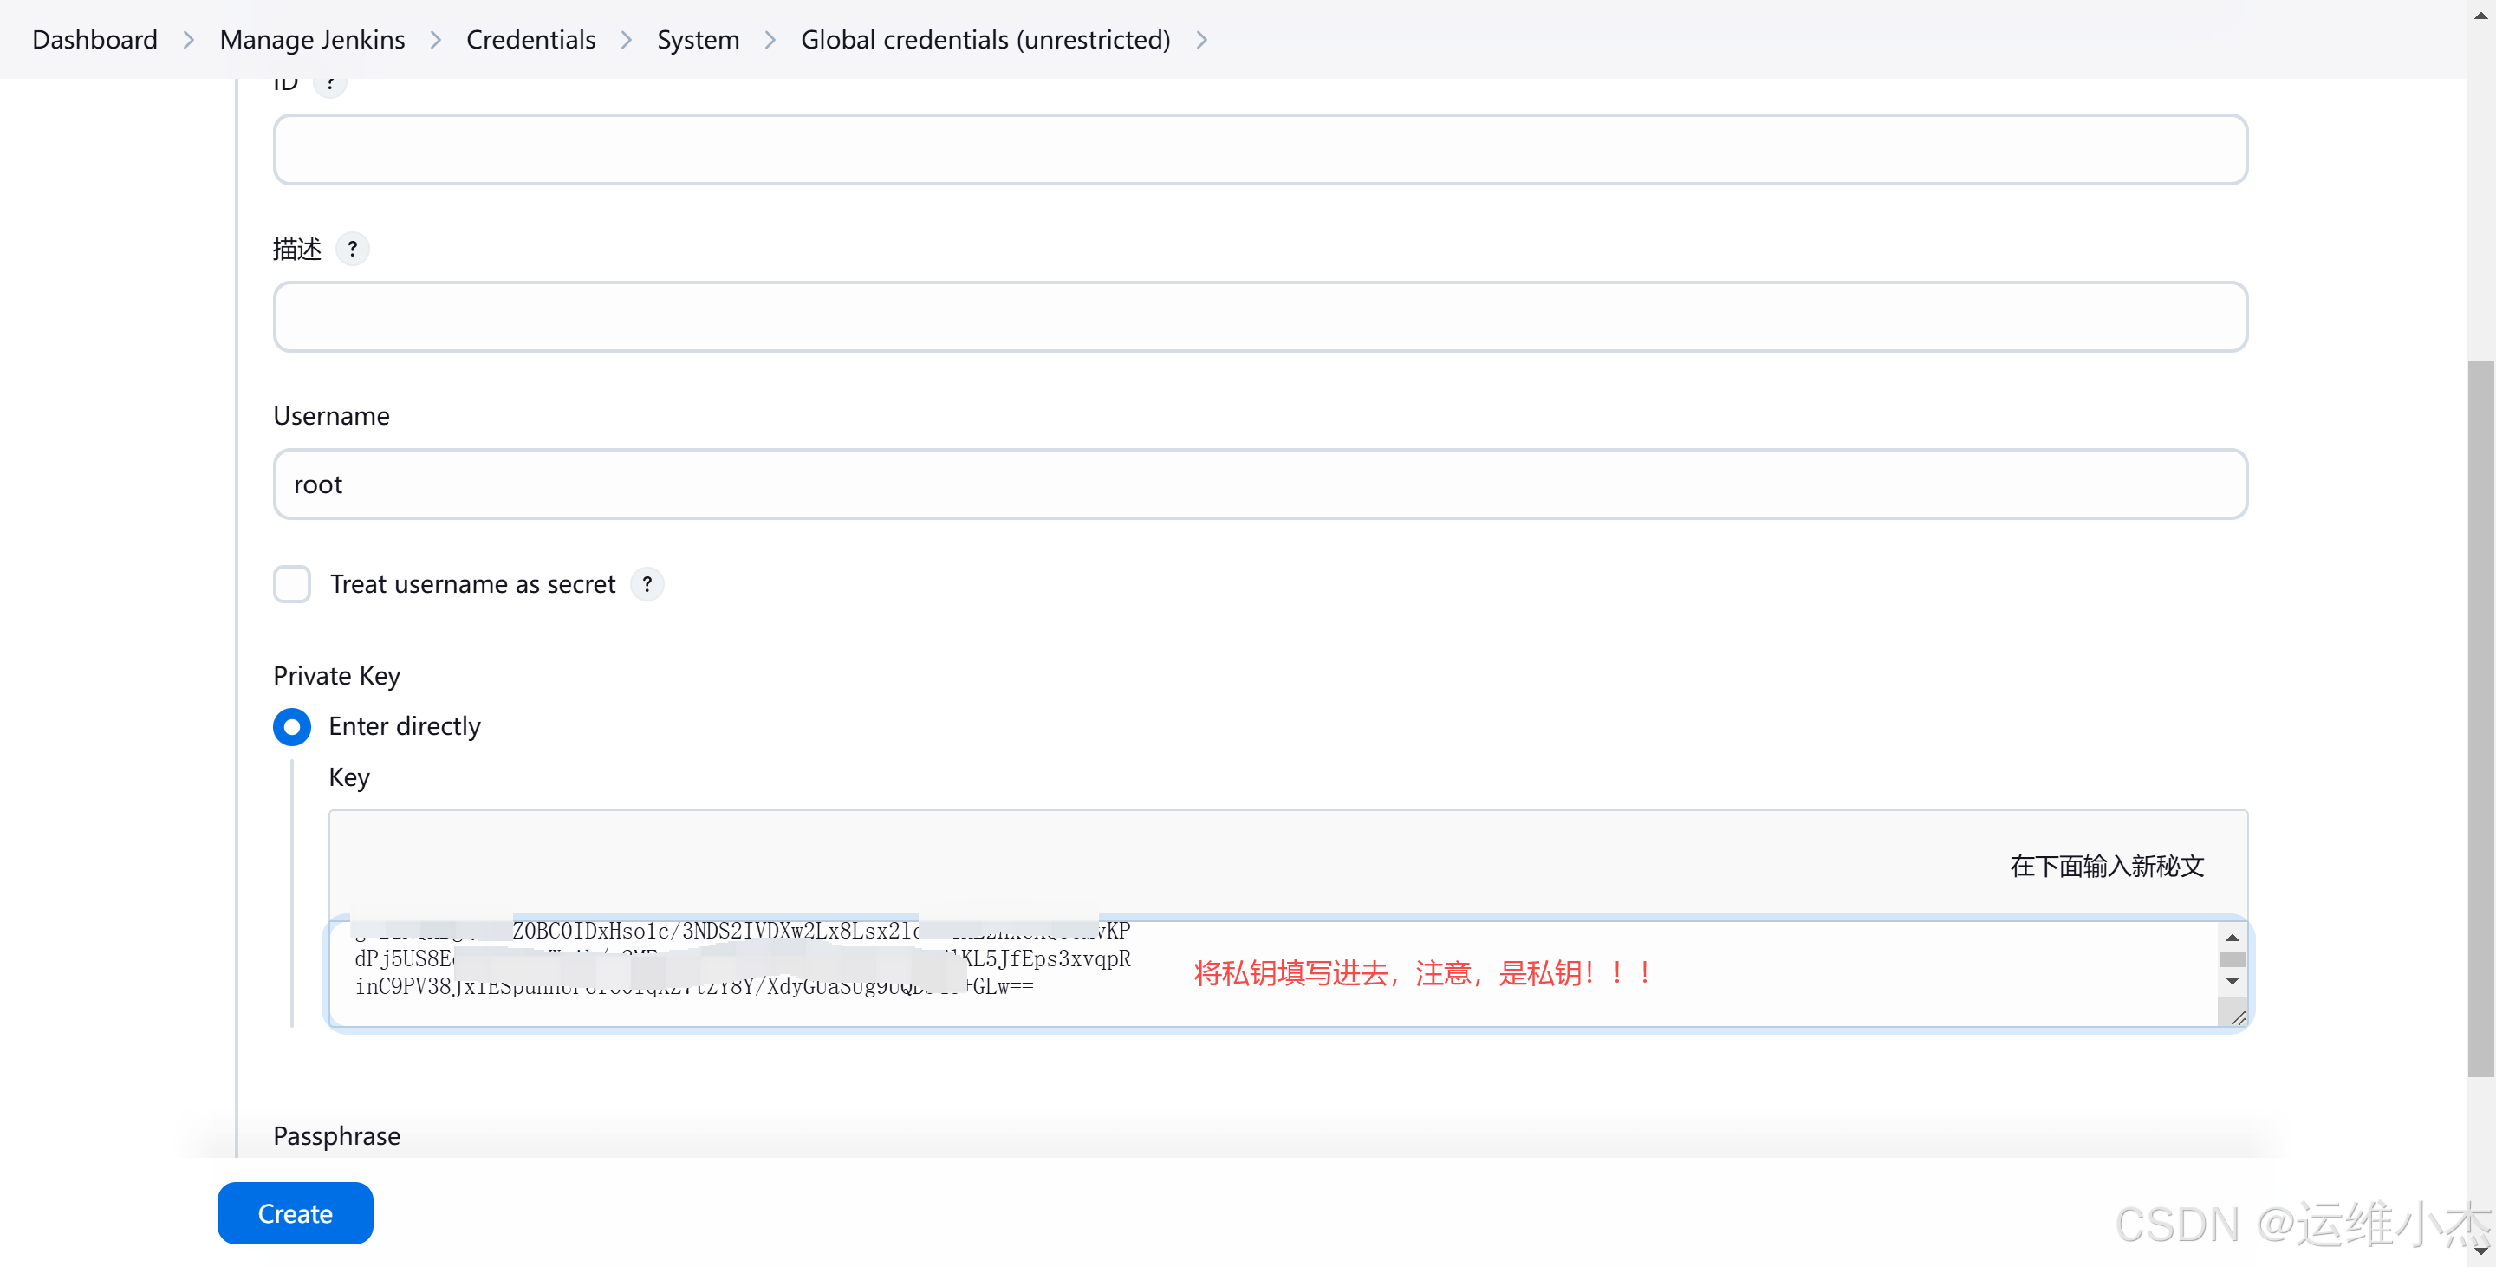Click the help icon beside 描述 label

352,249
